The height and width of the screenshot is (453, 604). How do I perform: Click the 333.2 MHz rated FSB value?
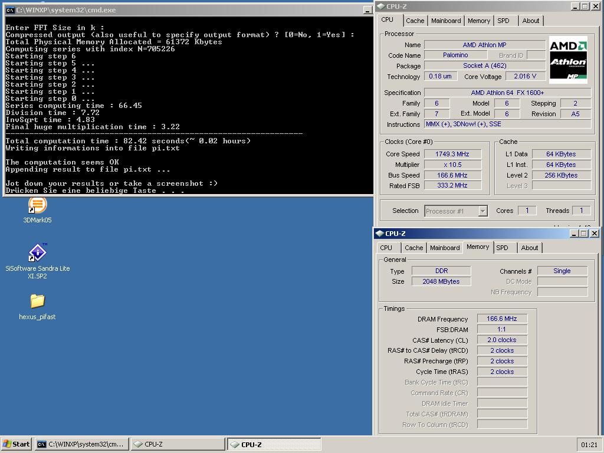click(452, 185)
